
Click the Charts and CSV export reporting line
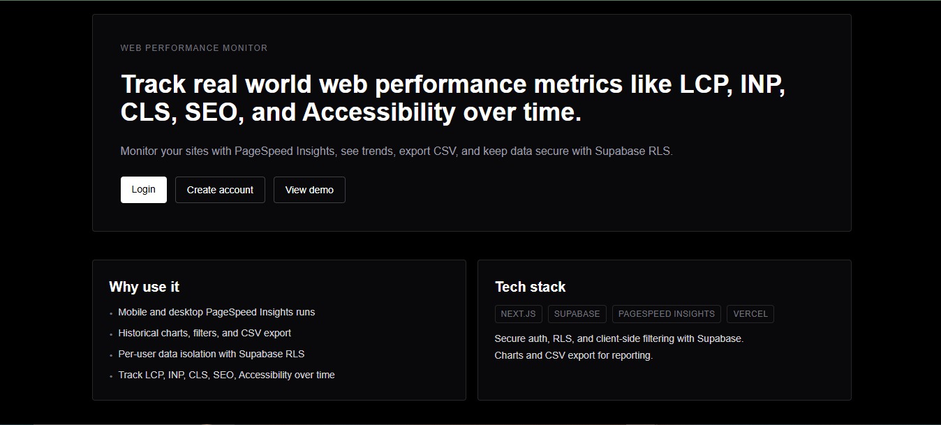pos(573,355)
